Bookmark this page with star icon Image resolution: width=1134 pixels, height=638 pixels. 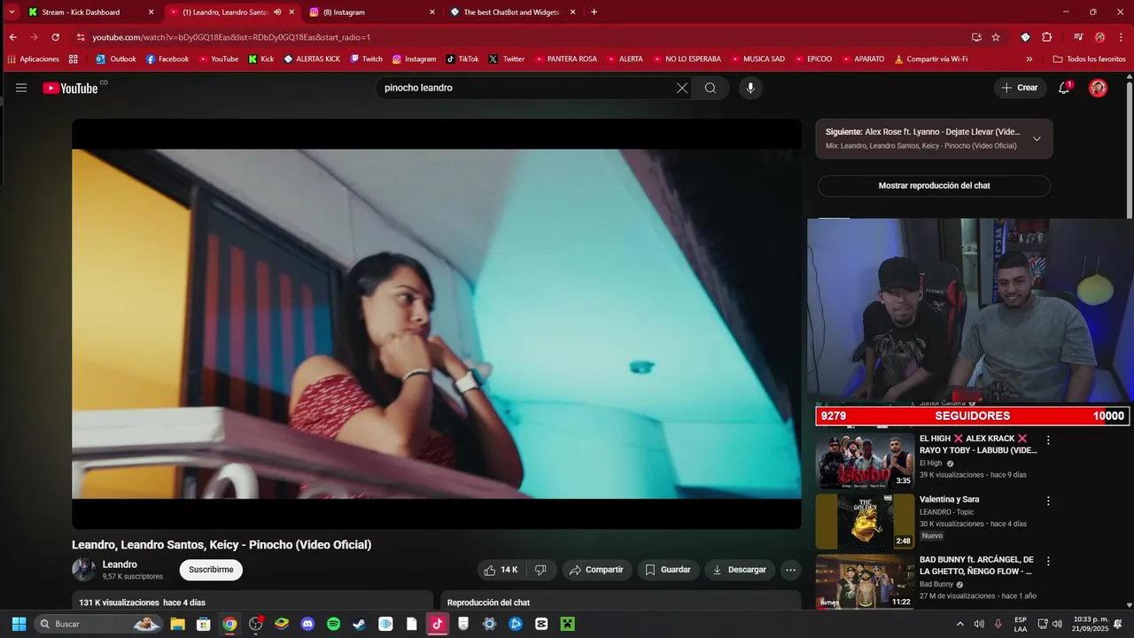pyautogui.click(x=996, y=37)
